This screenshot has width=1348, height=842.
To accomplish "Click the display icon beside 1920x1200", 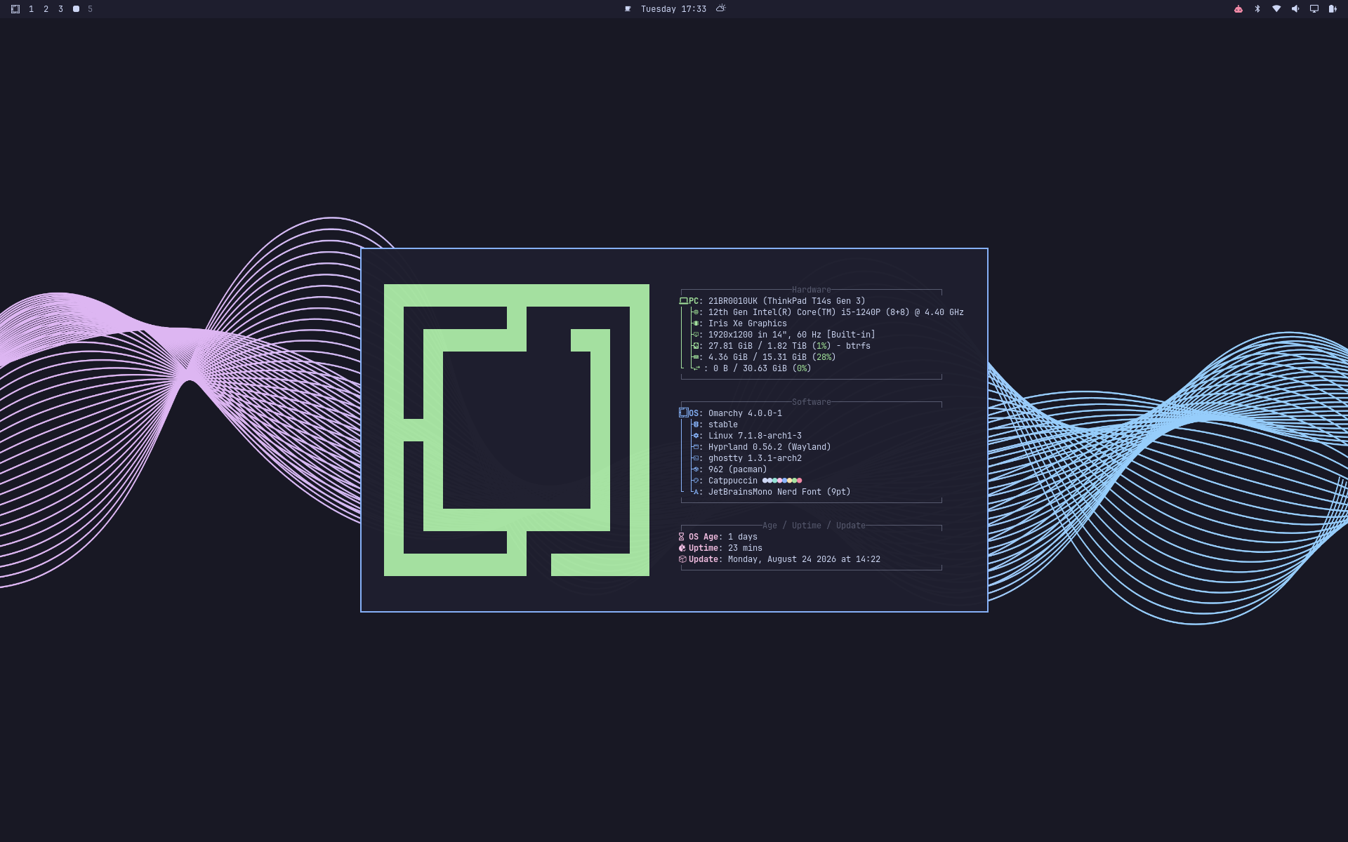I will click(696, 335).
